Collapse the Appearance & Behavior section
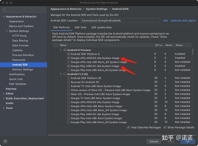The image size is (198, 146). tap(3, 16)
